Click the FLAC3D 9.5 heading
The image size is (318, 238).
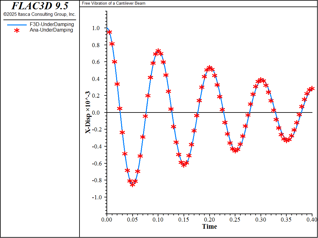tap(40, 6)
